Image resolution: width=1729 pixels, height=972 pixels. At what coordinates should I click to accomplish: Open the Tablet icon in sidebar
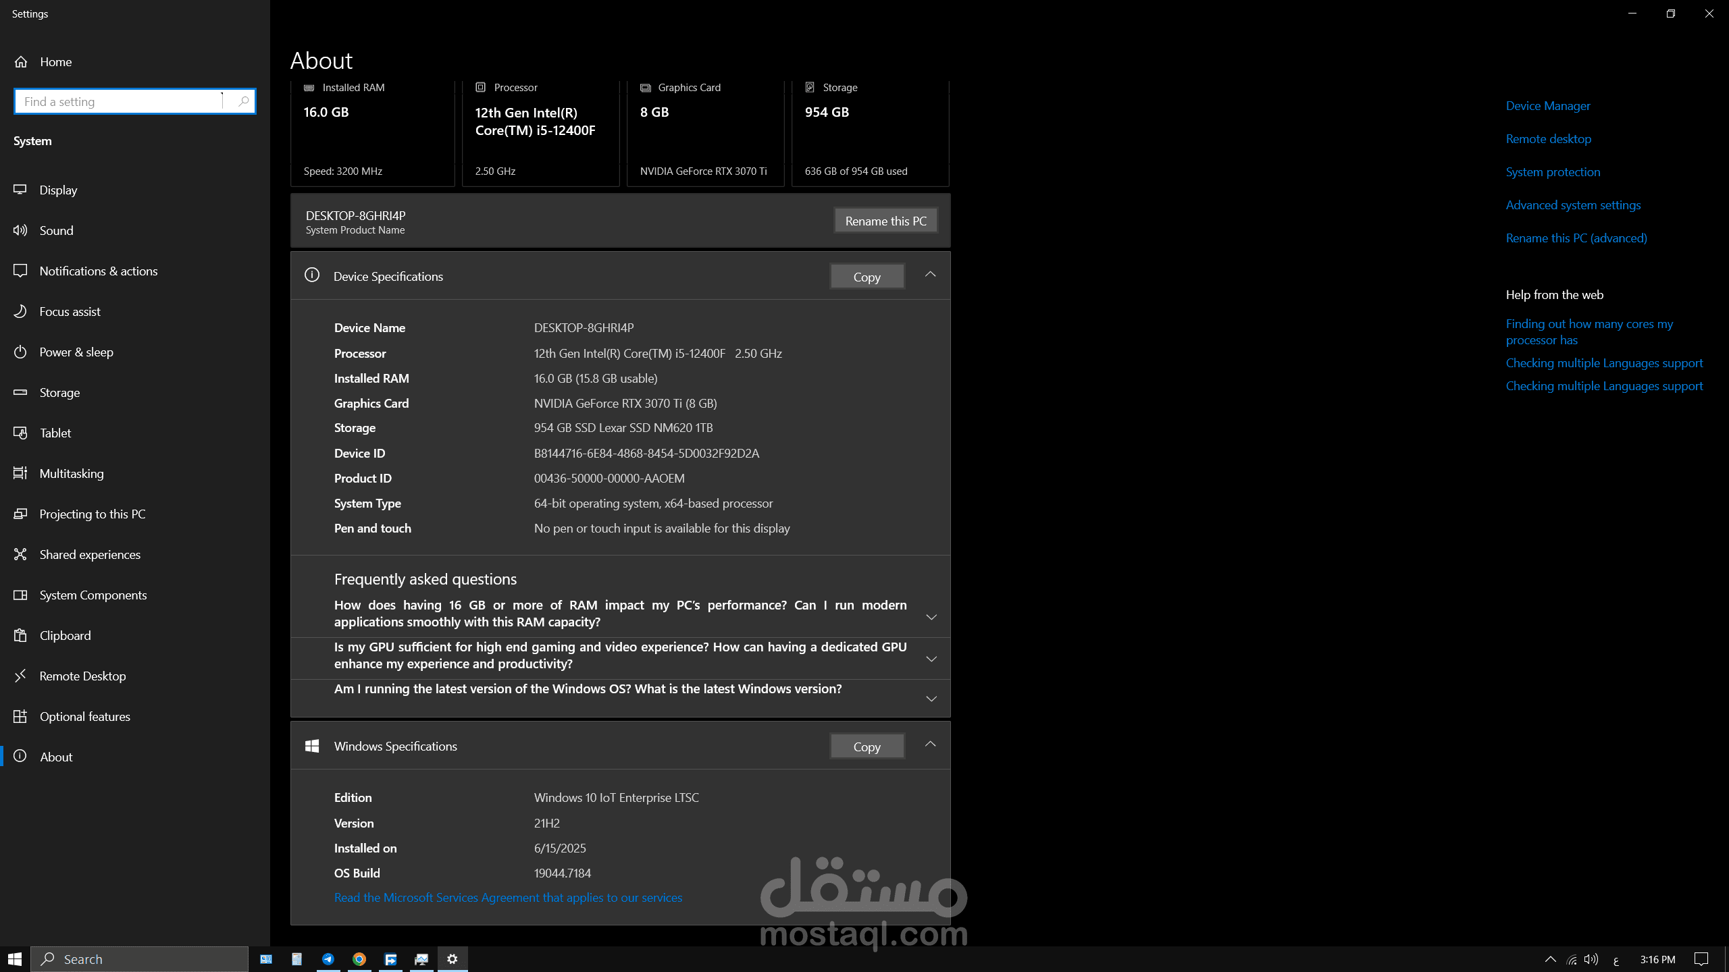point(20,433)
